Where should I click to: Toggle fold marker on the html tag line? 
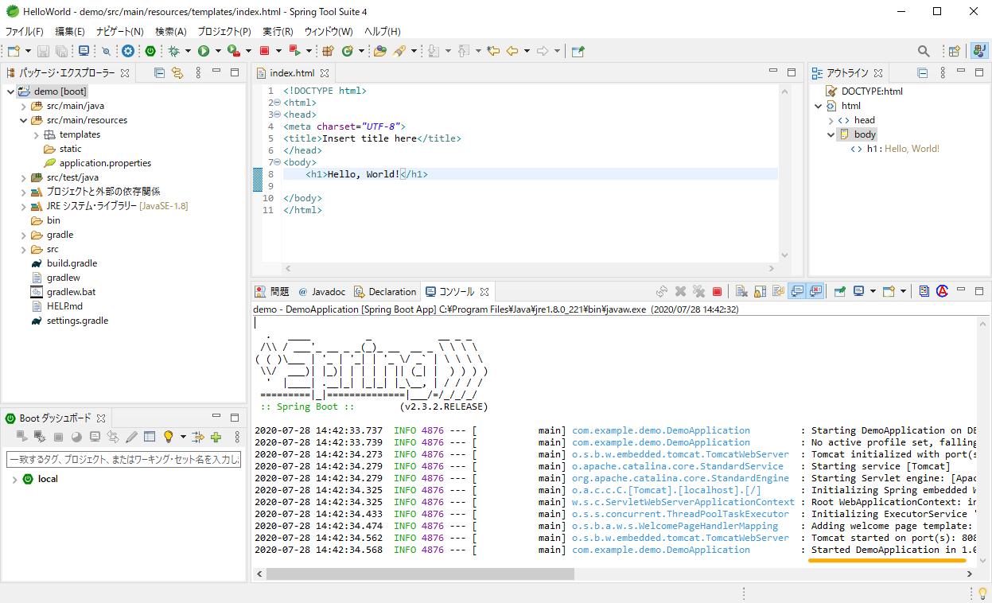coord(277,103)
